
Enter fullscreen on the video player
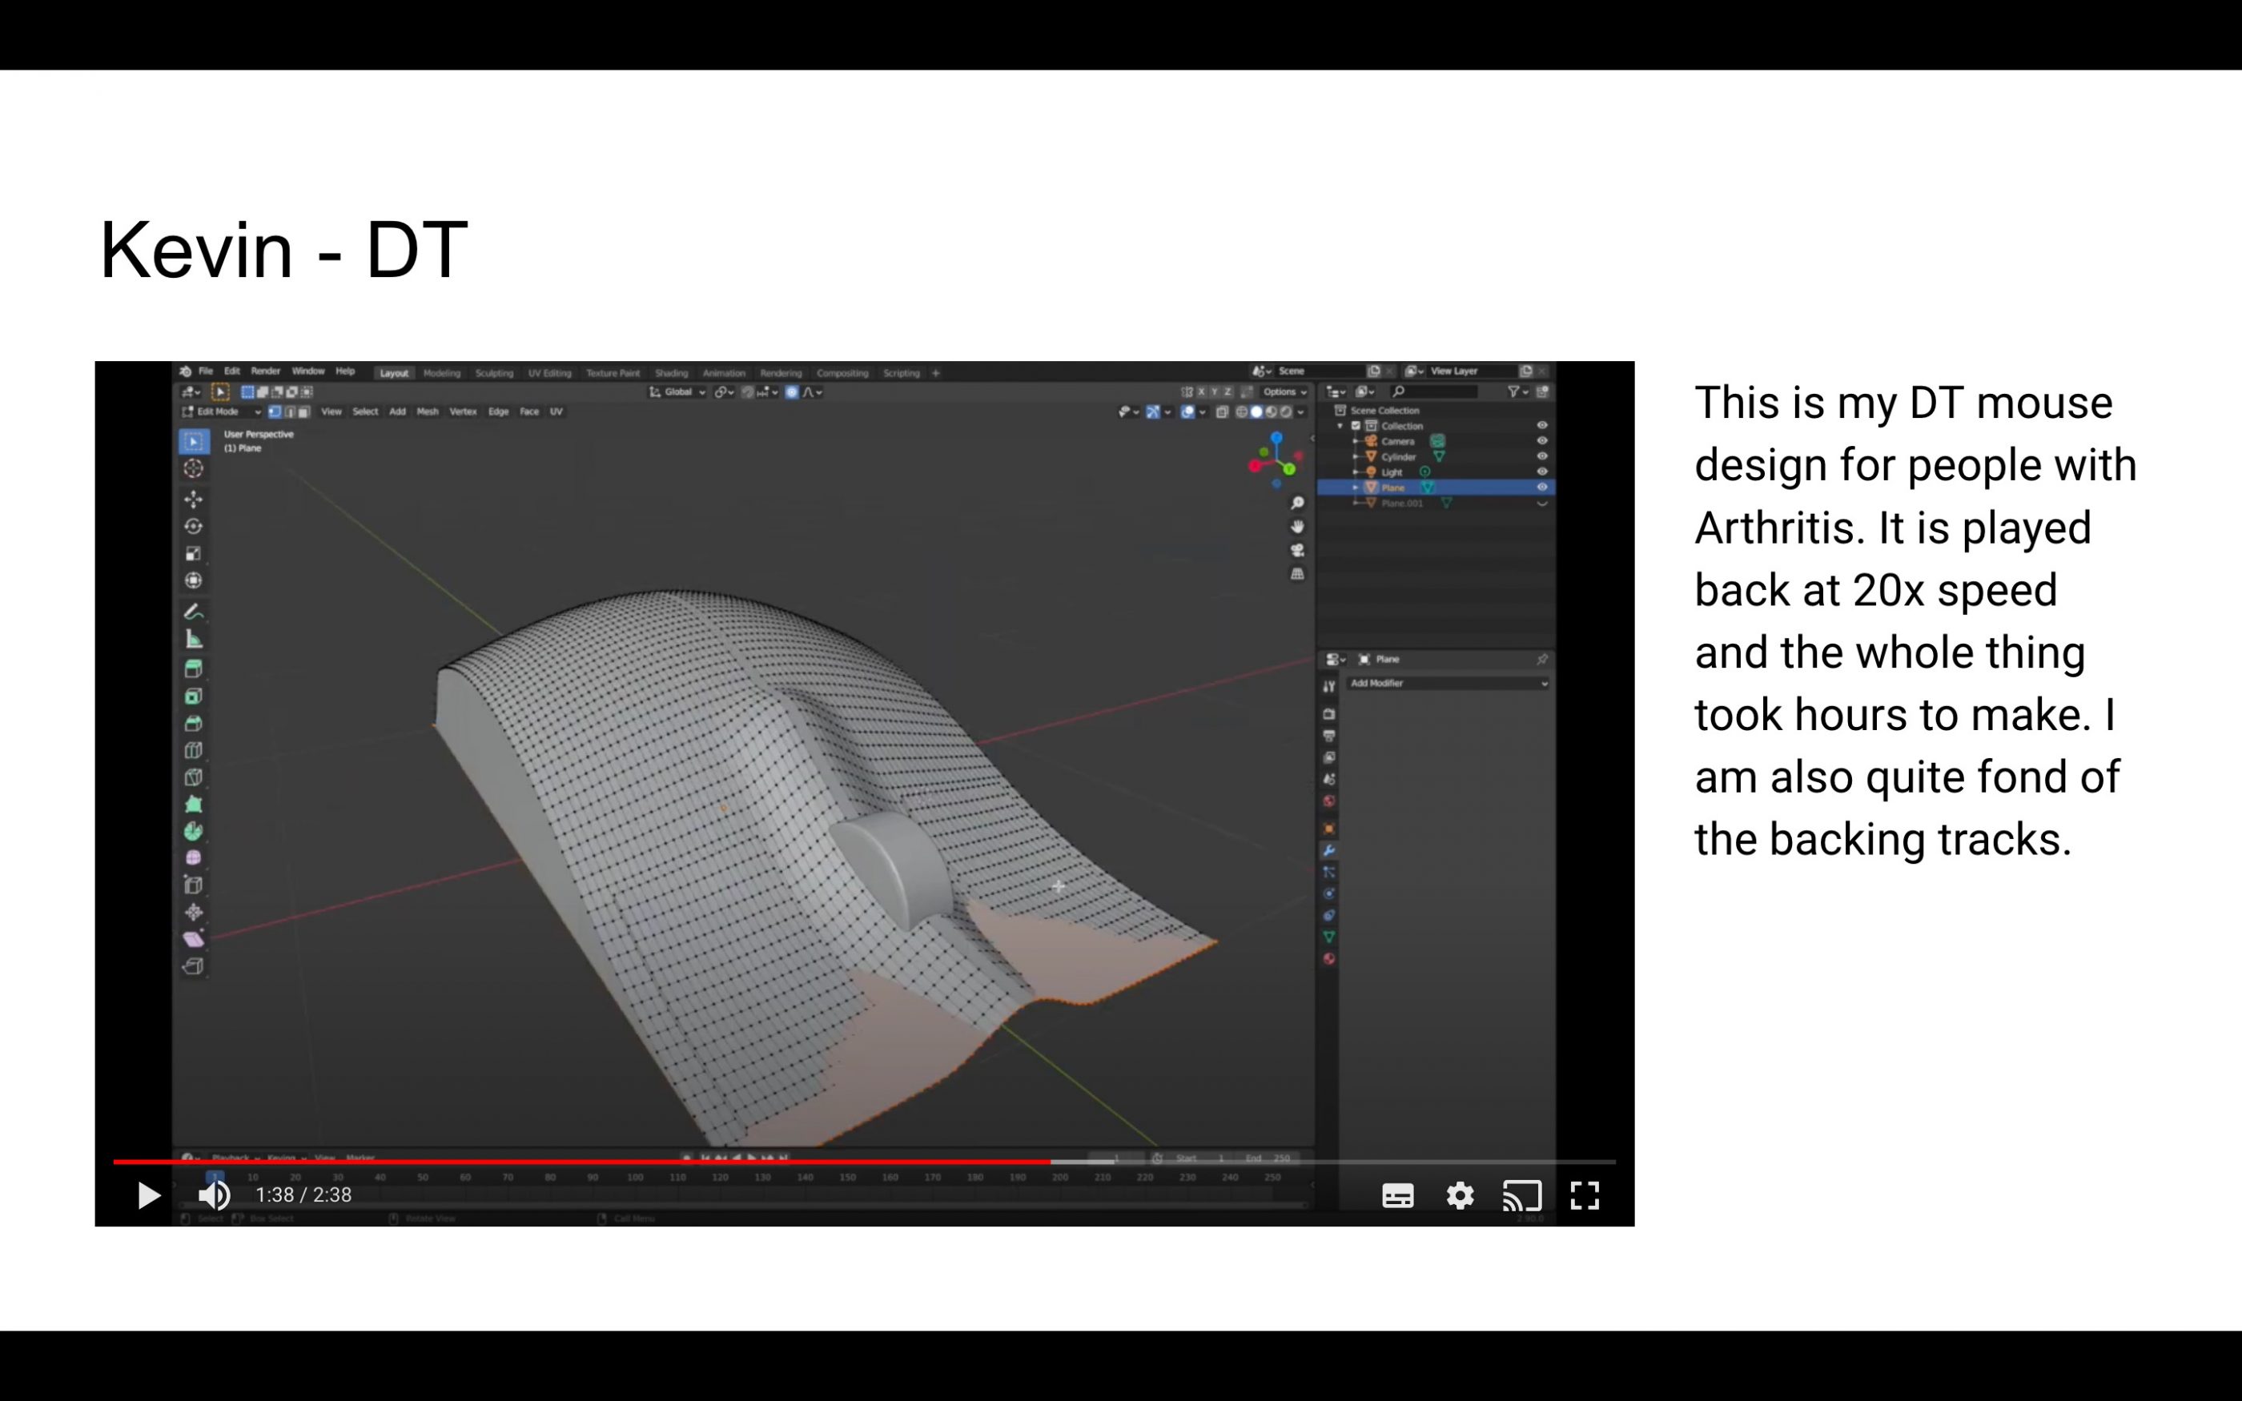[1585, 1195]
